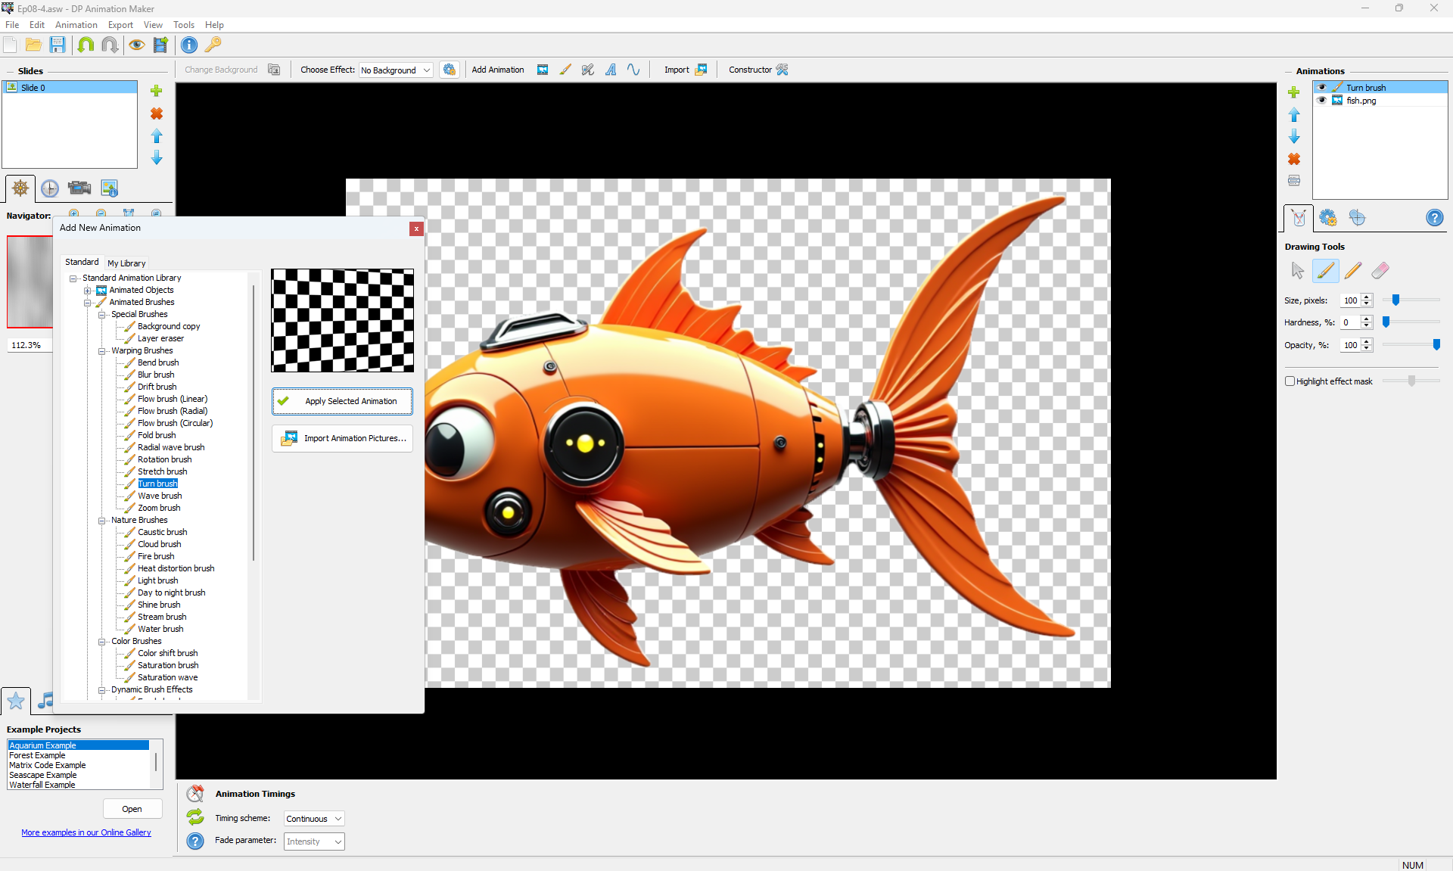Click the Preview eye icon in toolbar

pos(136,45)
